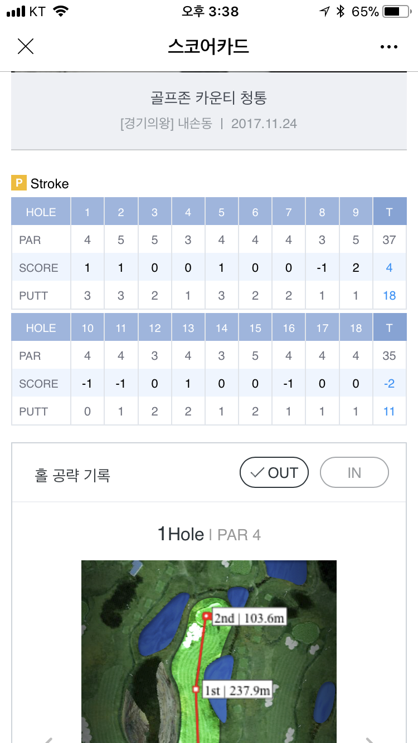The width and height of the screenshot is (418, 743).
Task: Select hole 10 column header
Action: [88, 327]
